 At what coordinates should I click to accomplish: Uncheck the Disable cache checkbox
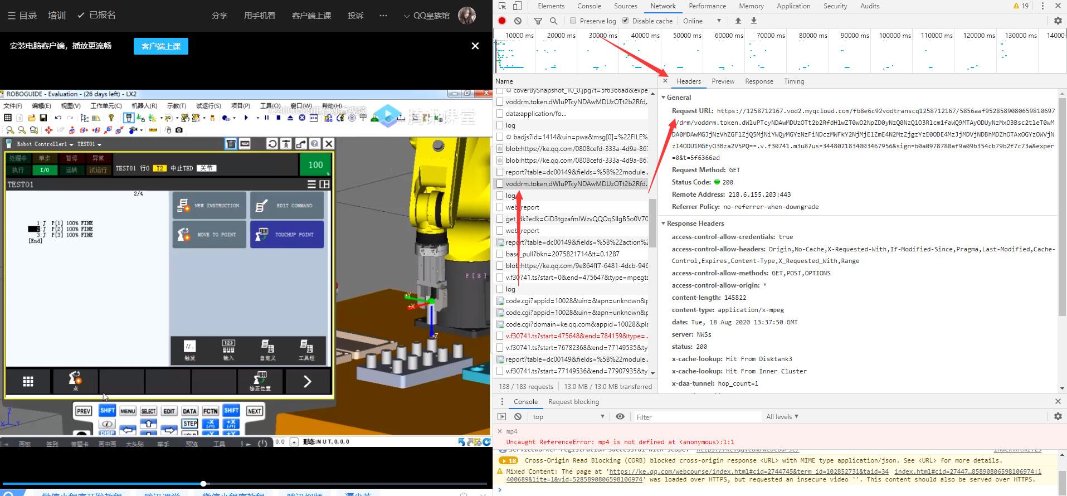click(625, 21)
